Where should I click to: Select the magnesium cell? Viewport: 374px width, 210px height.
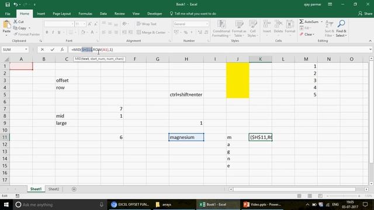coord(186,138)
